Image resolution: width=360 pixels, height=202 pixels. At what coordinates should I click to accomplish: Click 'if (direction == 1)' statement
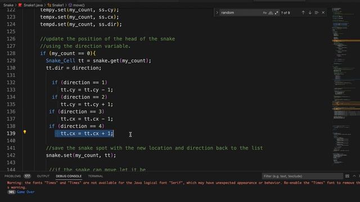[79, 82]
